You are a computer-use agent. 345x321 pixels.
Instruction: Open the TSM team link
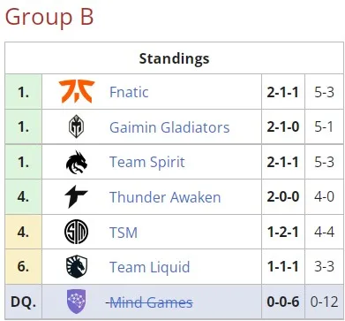coord(124,233)
